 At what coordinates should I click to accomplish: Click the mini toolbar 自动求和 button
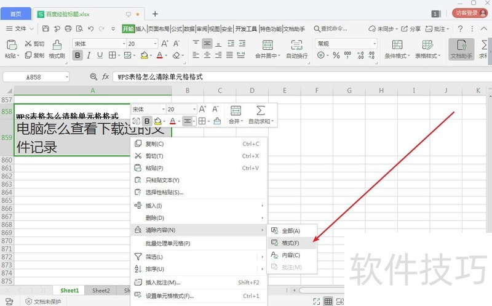261,115
